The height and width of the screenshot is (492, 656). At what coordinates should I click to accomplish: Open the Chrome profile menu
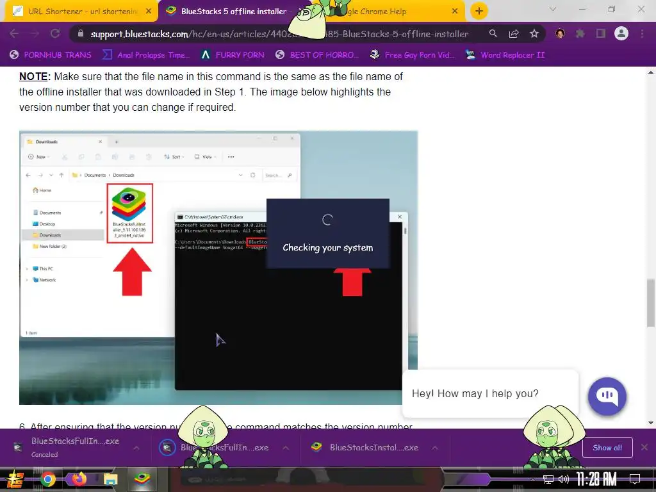point(621,33)
